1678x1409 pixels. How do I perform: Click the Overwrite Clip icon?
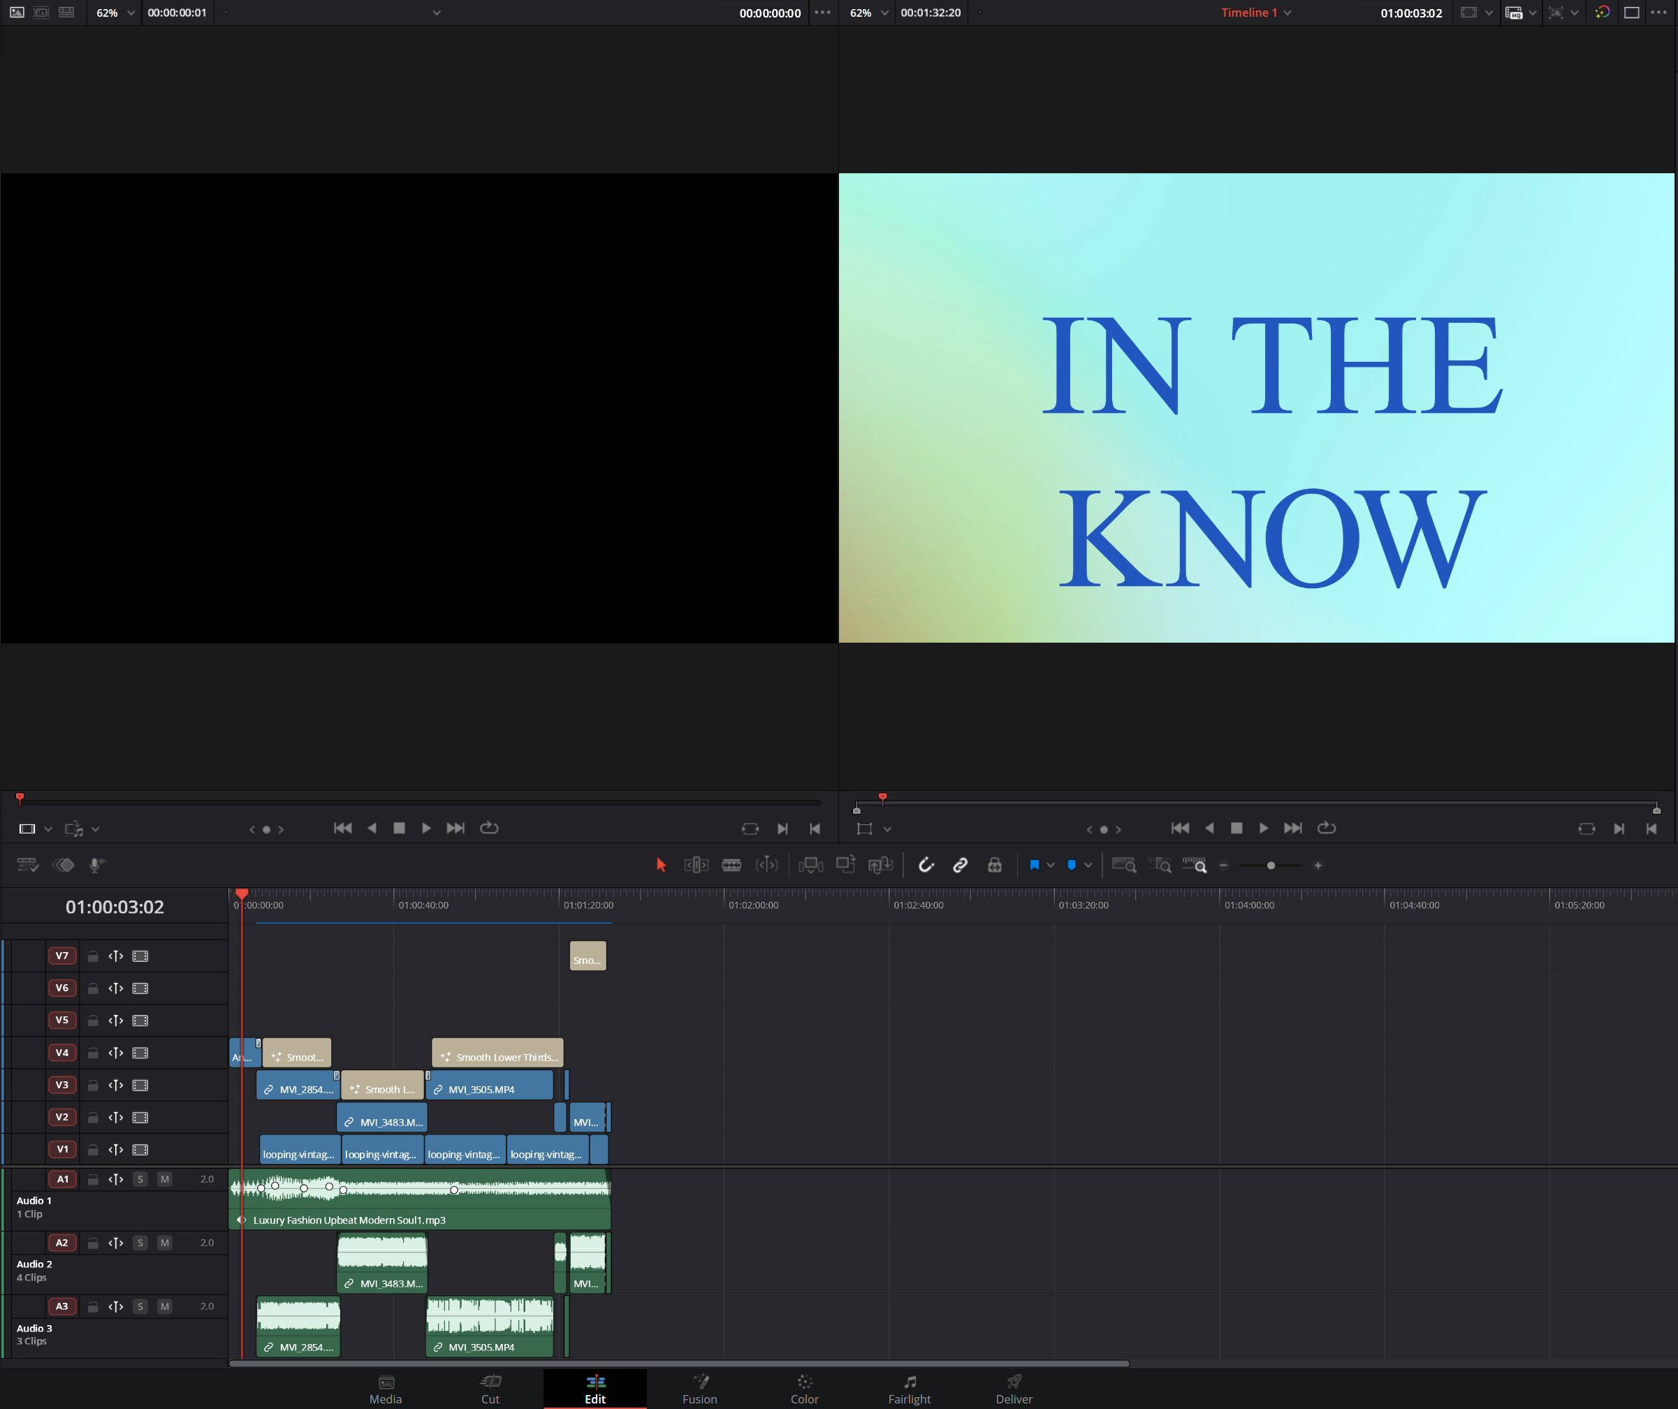tap(845, 864)
